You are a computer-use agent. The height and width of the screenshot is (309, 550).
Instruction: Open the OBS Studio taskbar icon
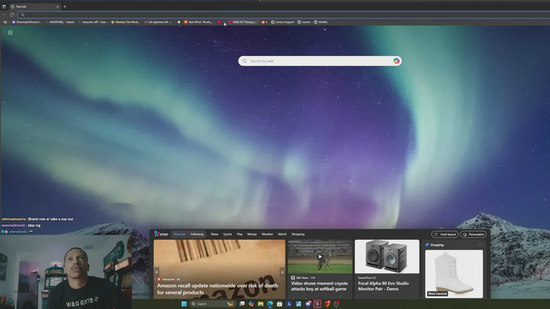[336, 304]
